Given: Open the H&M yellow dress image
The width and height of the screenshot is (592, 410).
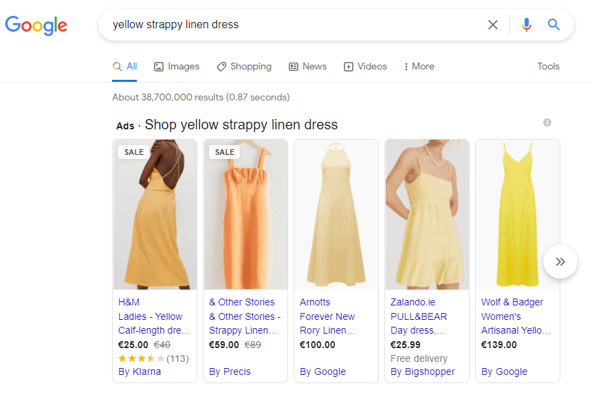Looking at the screenshot, I should point(155,214).
